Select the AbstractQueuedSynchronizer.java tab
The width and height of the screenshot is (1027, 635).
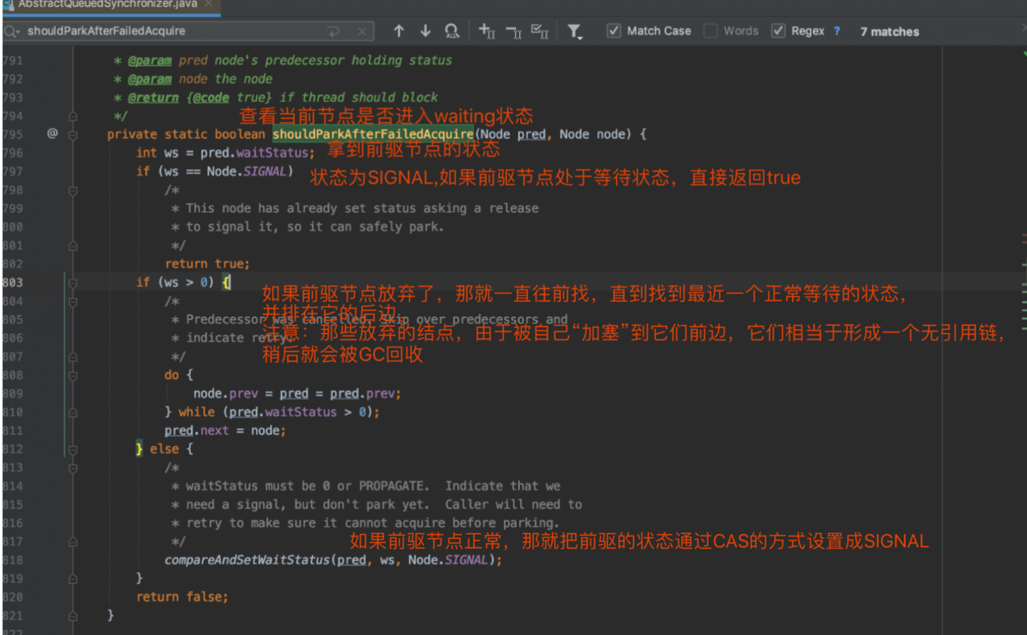[x=106, y=4]
